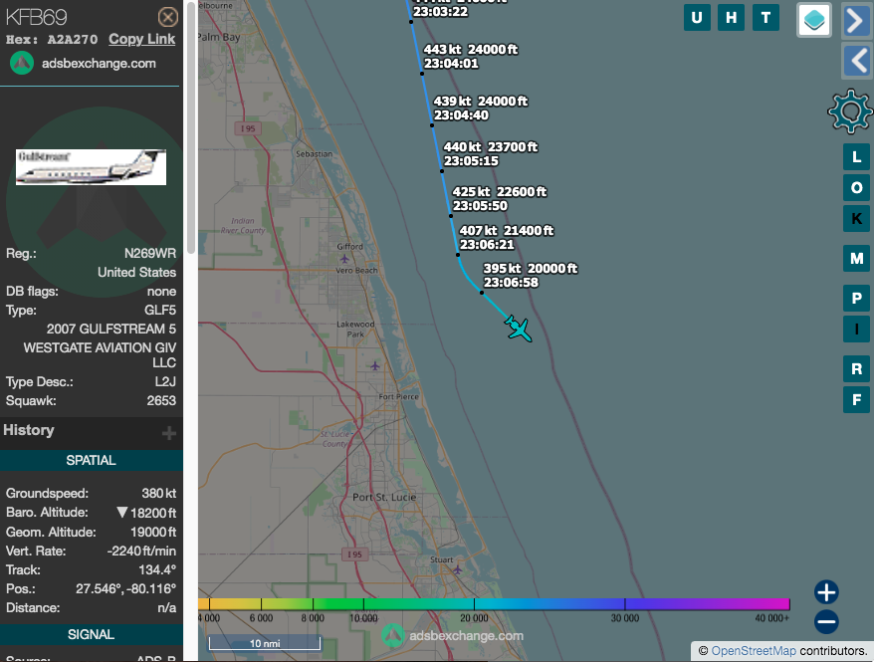
Task: Open the OpenStreetMap attribution link
Action: tap(753, 651)
